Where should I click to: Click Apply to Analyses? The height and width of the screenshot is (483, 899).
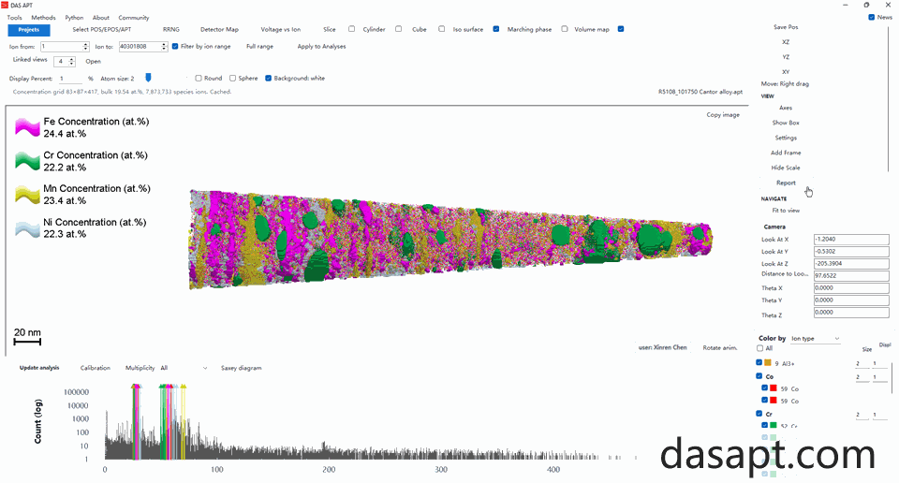click(x=321, y=47)
